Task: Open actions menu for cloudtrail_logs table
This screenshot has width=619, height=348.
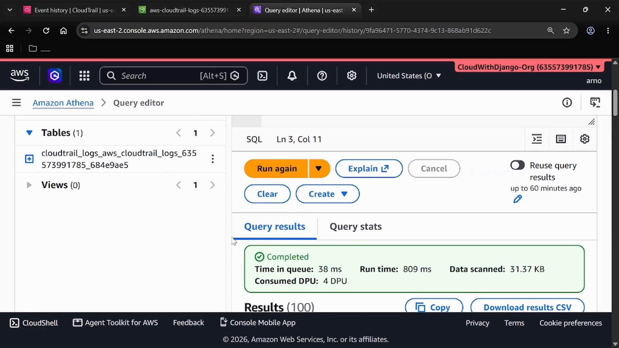Action: [213, 159]
